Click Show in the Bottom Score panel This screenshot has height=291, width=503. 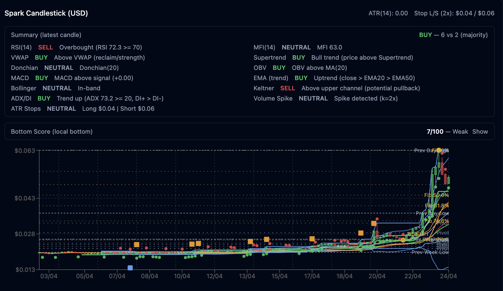480,131
